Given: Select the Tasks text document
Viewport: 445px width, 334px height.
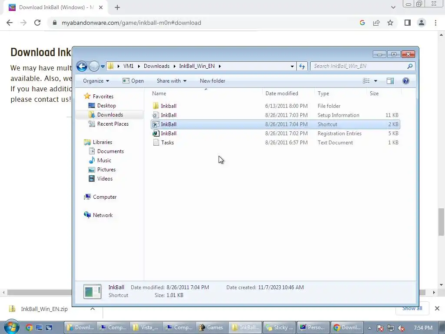Looking at the screenshot, I should 275,143.
